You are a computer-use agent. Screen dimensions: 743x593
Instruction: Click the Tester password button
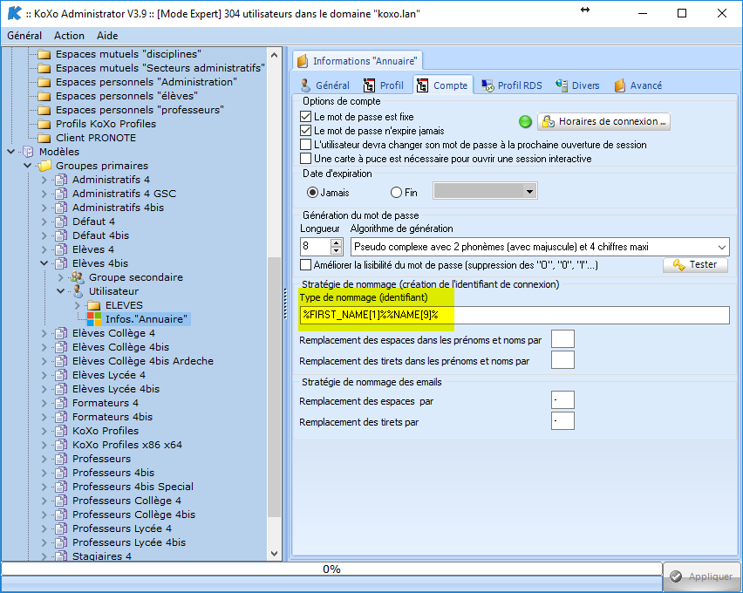pyautogui.click(x=695, y=264)
